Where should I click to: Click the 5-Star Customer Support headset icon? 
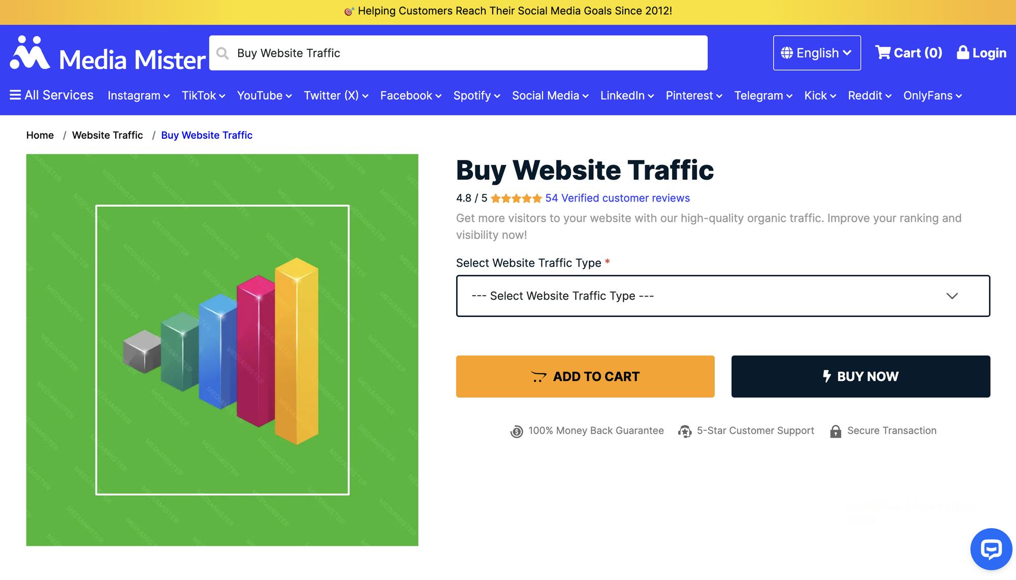click(685, 431)
